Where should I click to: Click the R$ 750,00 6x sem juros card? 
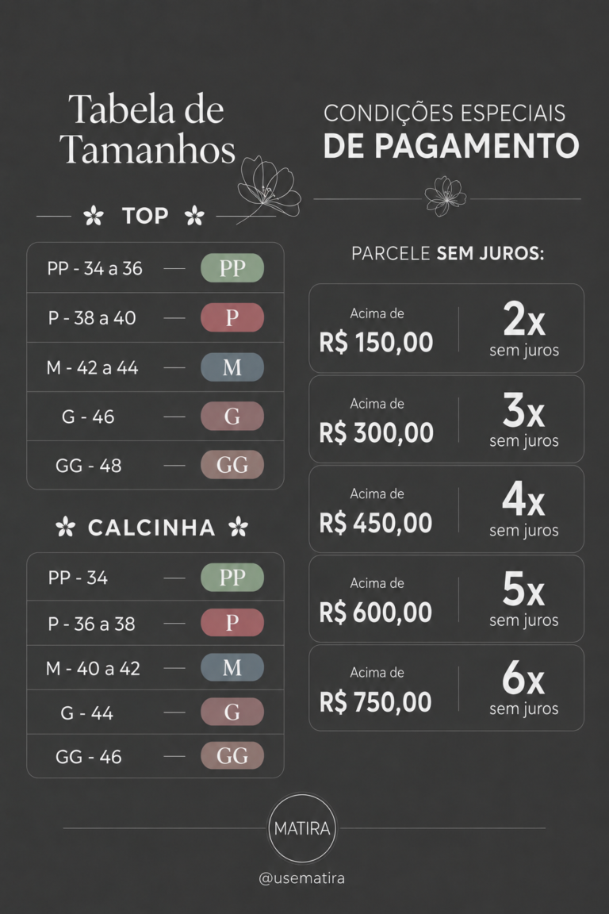tap(446, 688)
